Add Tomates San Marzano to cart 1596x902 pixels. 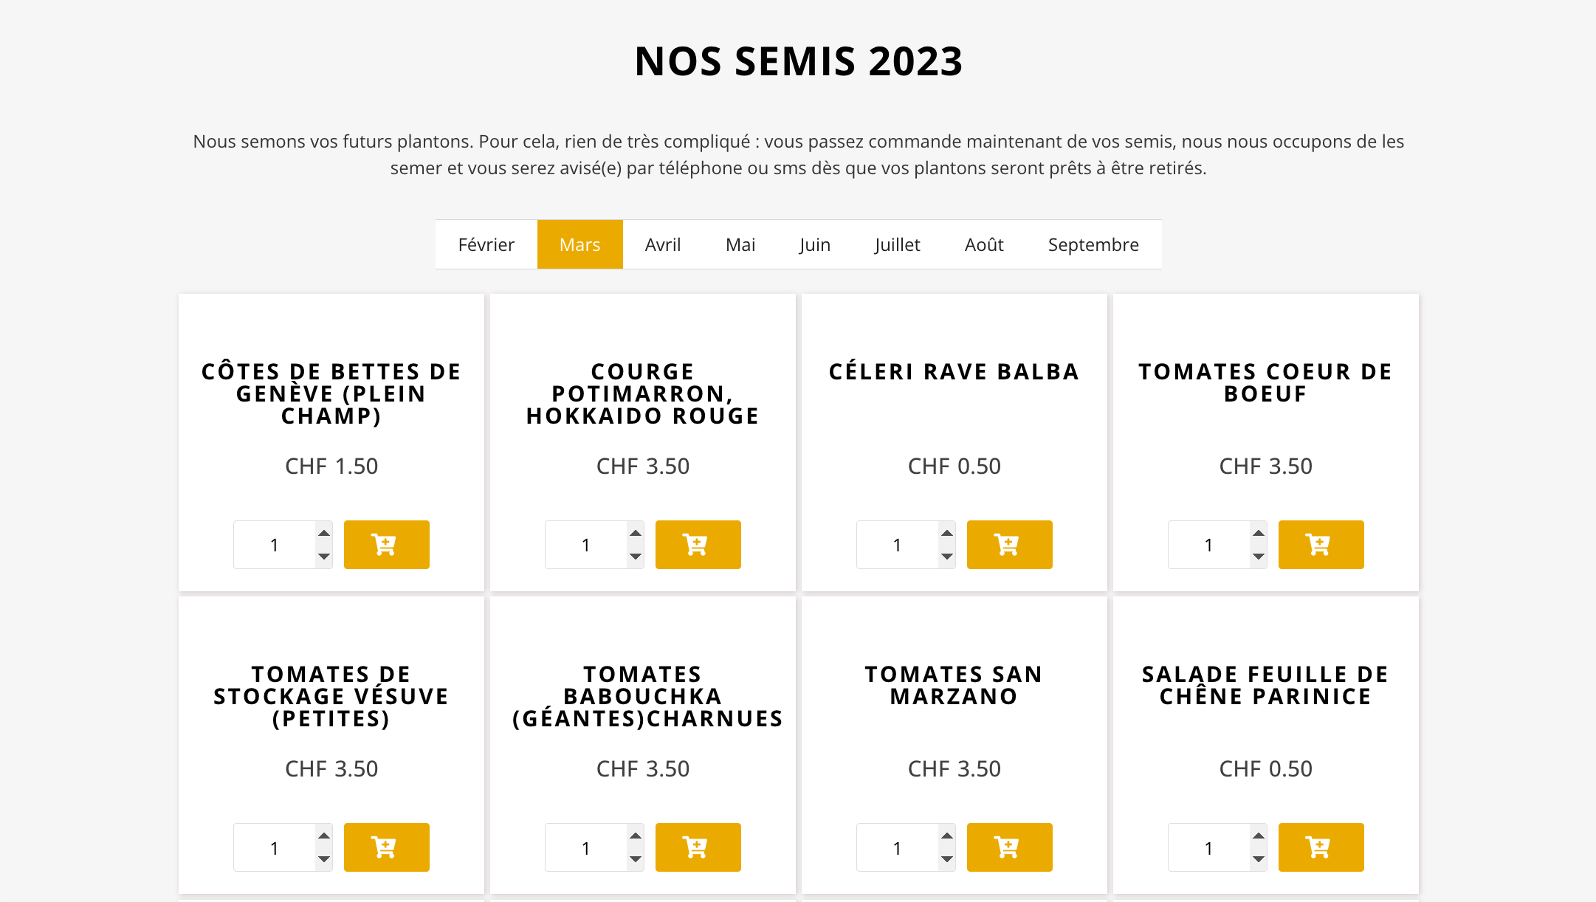click(x=1009, y=847)
